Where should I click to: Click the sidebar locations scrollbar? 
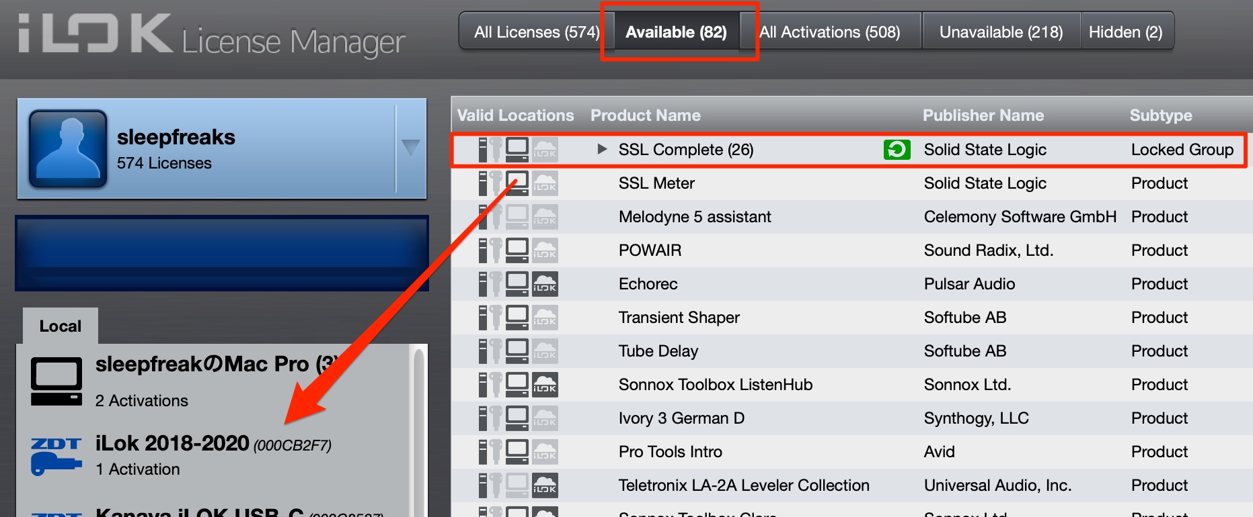[418, 431]
